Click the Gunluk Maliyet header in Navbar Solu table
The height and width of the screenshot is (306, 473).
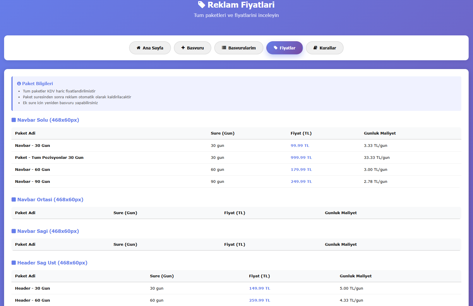tap(380, 133)
